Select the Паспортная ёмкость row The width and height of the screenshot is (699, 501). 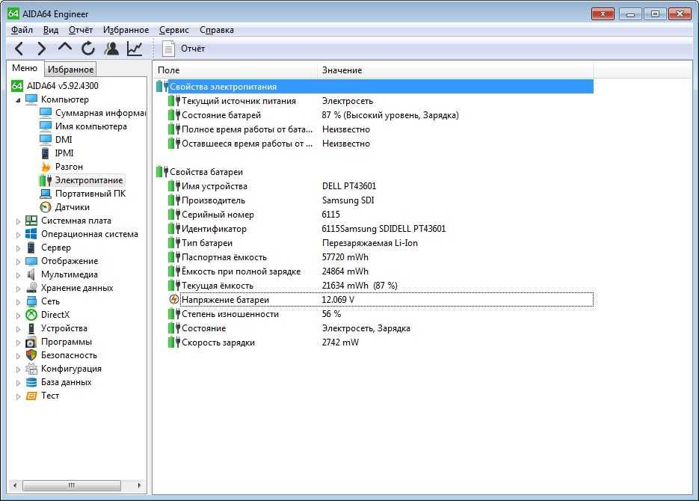coord(381,257)
